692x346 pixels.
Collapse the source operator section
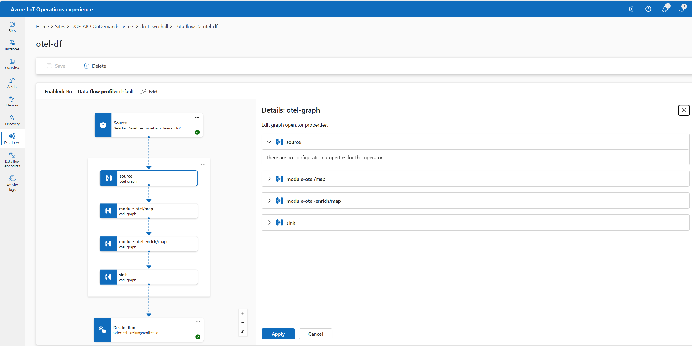(269, 142)
